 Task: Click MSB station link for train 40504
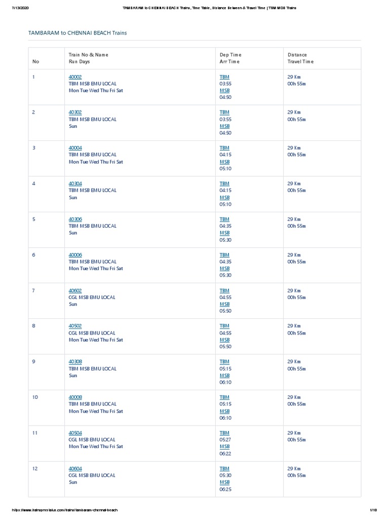tap(224, 447)
